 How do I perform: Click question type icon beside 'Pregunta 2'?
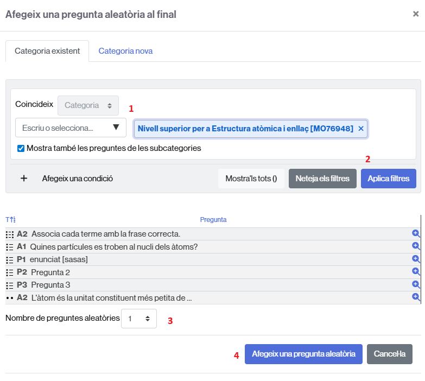[10, 272]
